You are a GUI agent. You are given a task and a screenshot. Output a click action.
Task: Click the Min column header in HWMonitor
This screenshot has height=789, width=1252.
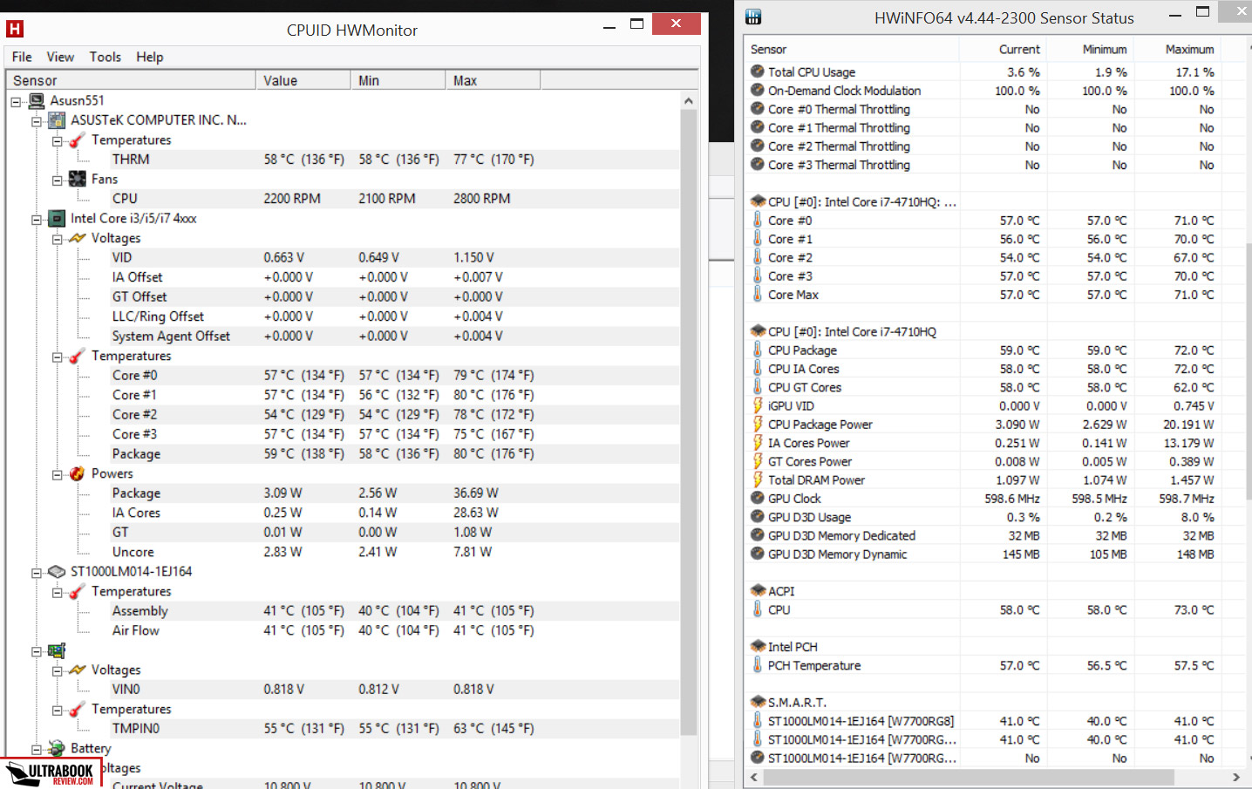tap(398, 80)
